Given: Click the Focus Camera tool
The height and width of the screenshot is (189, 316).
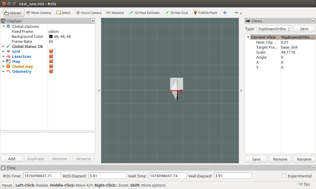Looking at the screenshot, I should pyautogui.click(x=88, y=13).
